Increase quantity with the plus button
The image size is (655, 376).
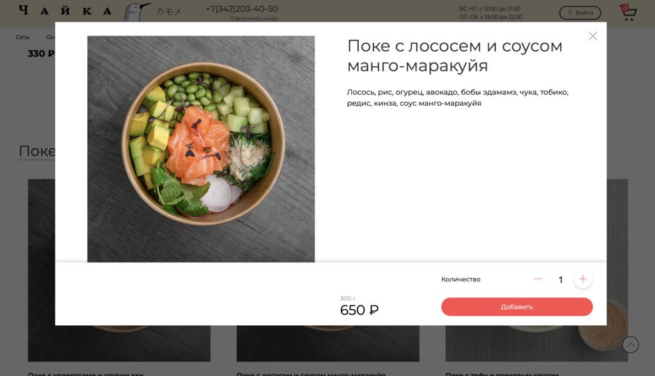click(583, 279)
